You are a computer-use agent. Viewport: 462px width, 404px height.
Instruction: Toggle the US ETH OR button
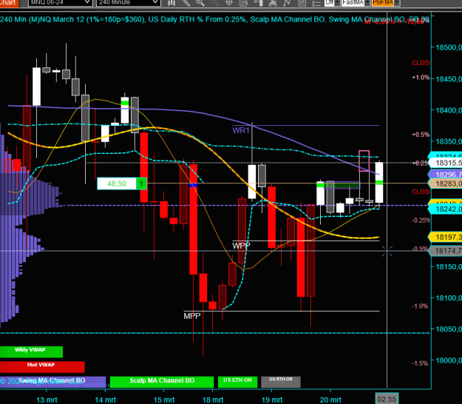[x=237, y=382]
